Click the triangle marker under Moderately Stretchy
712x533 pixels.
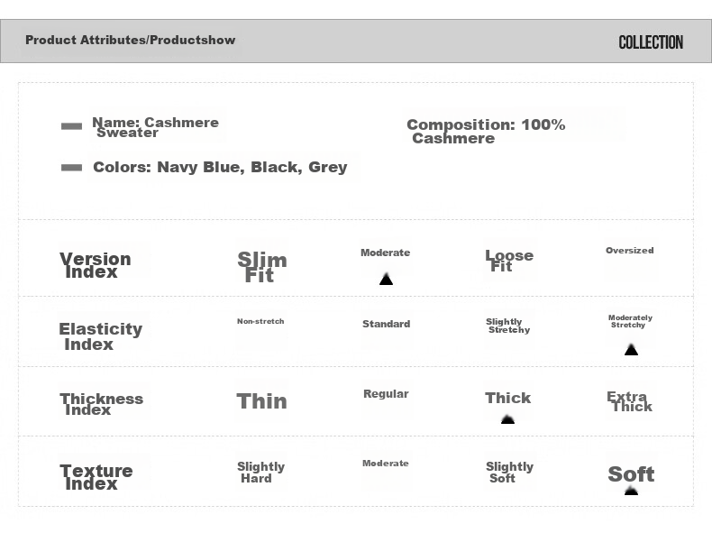tap(631, 349)
